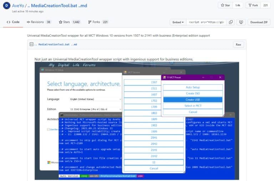The image size is (274, 181).
Task: Click the 'Select language, architecture' heading
Action: (84, 84)
